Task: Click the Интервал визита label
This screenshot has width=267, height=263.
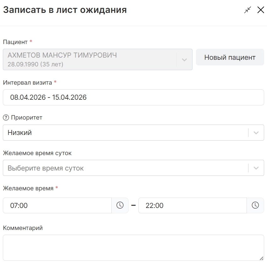Action: [x=27, y=83]
